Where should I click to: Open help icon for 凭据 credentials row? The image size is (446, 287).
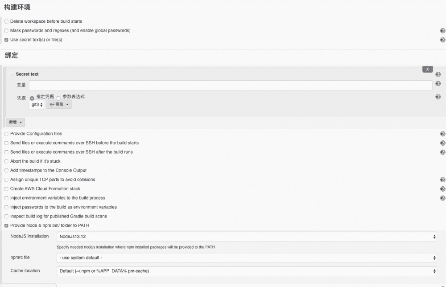[x=438, y=97]
